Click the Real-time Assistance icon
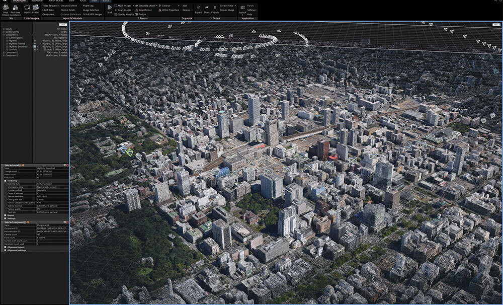The height and width of the screenshot is (305, 503). click(15, 9)
